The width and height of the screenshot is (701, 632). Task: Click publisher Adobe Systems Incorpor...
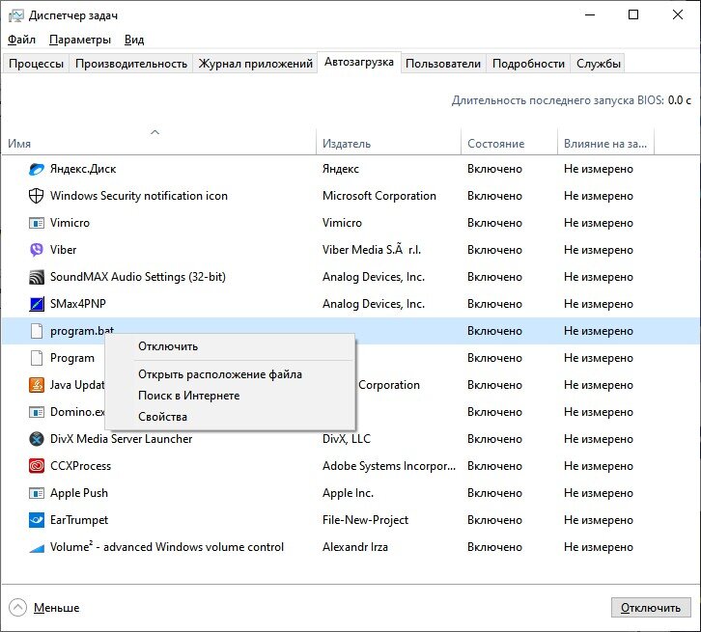click(389, 466)
